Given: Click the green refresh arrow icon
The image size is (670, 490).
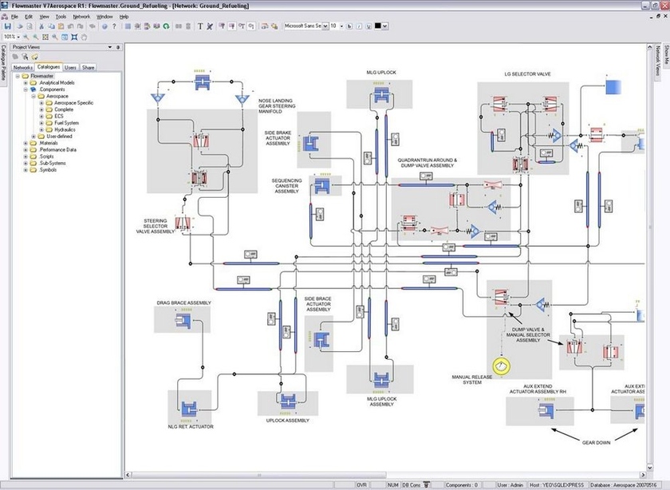Looking at the screenshot, I should (166, 26).
